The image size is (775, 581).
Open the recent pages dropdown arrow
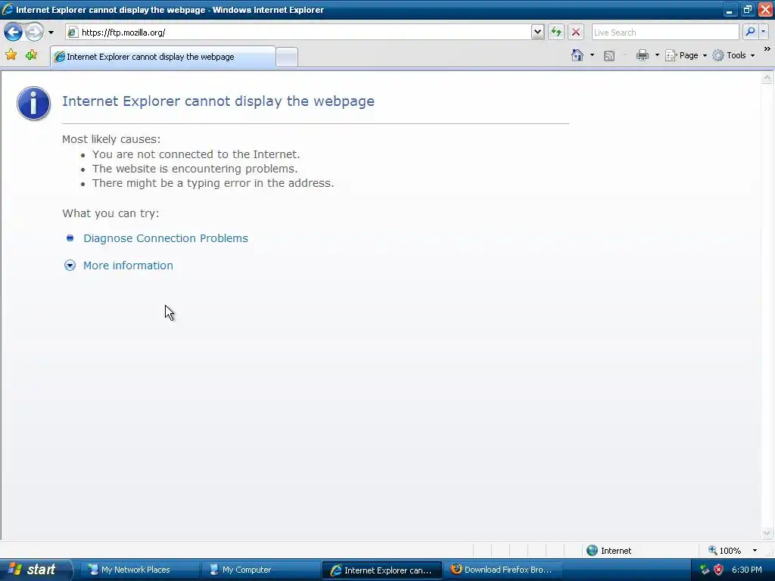click(x=51, y=33)
